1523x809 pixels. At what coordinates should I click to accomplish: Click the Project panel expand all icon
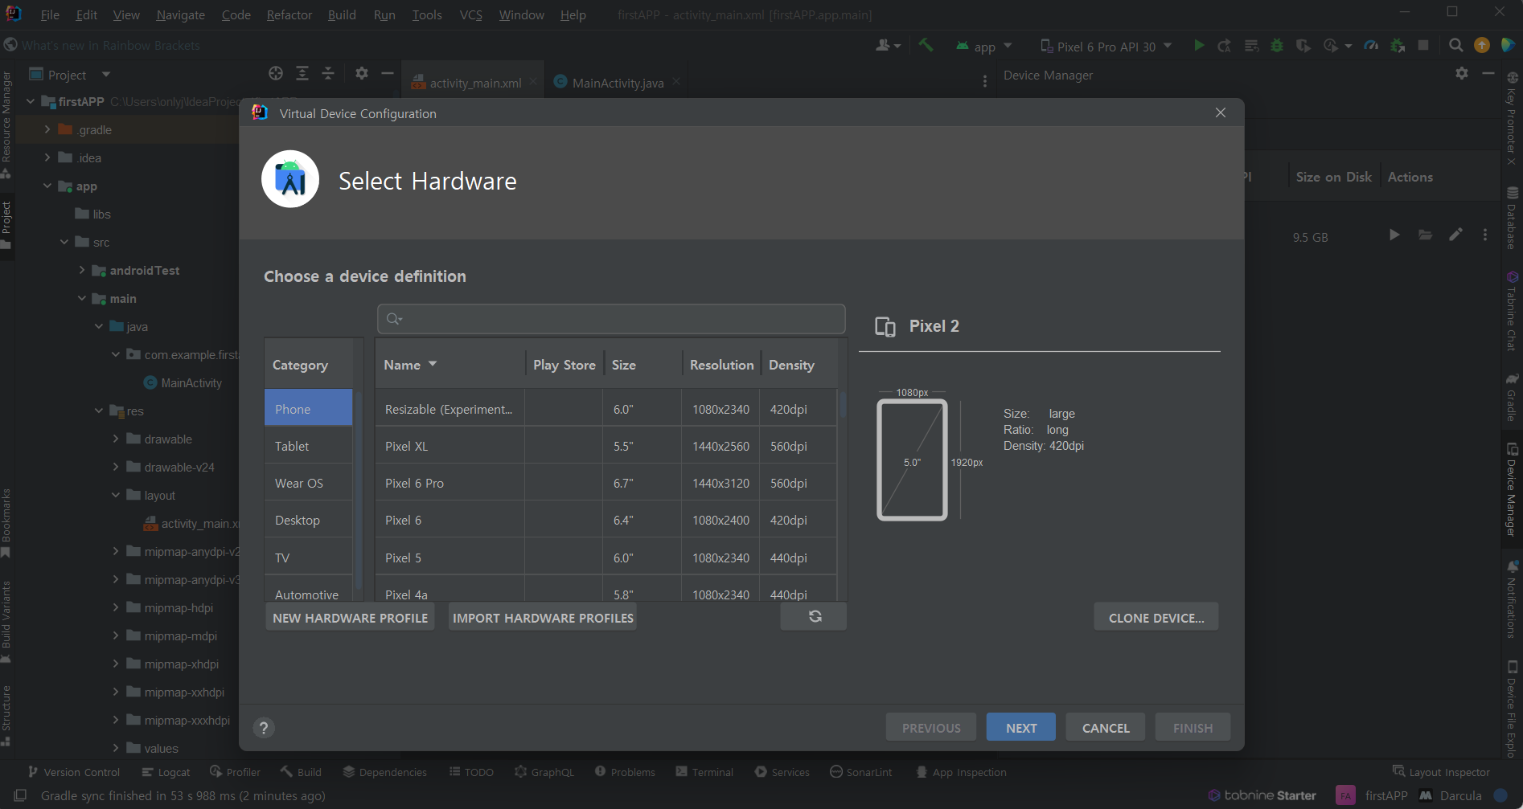pyautogui.click(x=302, y=74)
